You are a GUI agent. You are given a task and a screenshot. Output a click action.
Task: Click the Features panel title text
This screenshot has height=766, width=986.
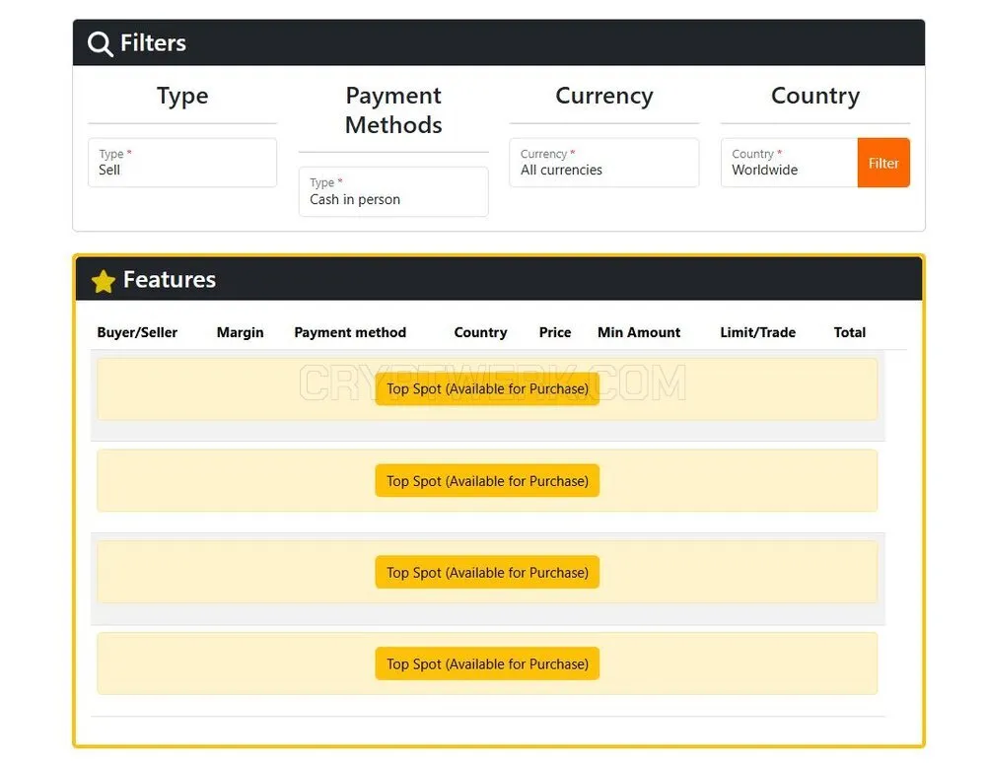pos(170,279)
